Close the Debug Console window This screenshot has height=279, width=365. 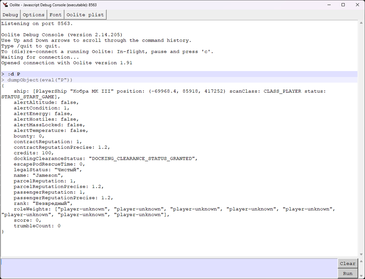(x=357, y=5)
